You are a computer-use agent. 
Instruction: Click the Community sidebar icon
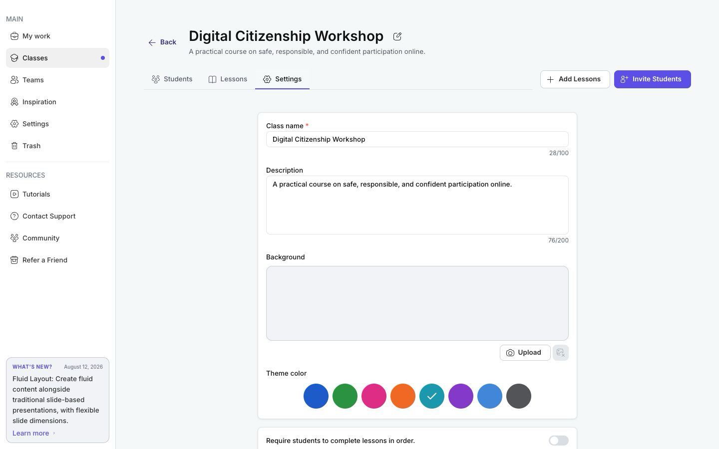(x=14, y=238)
